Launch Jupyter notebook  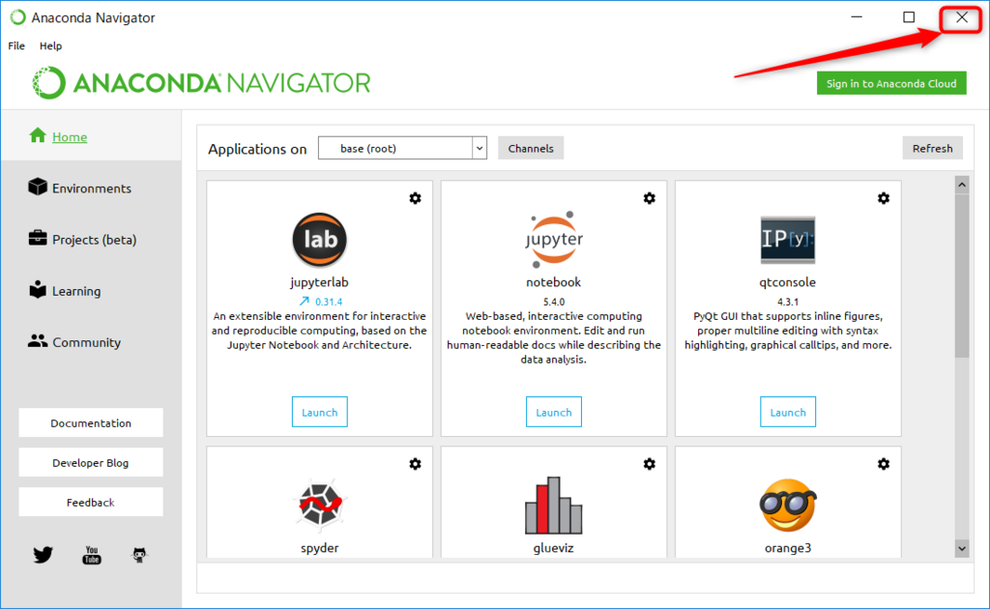coord(554,412)
